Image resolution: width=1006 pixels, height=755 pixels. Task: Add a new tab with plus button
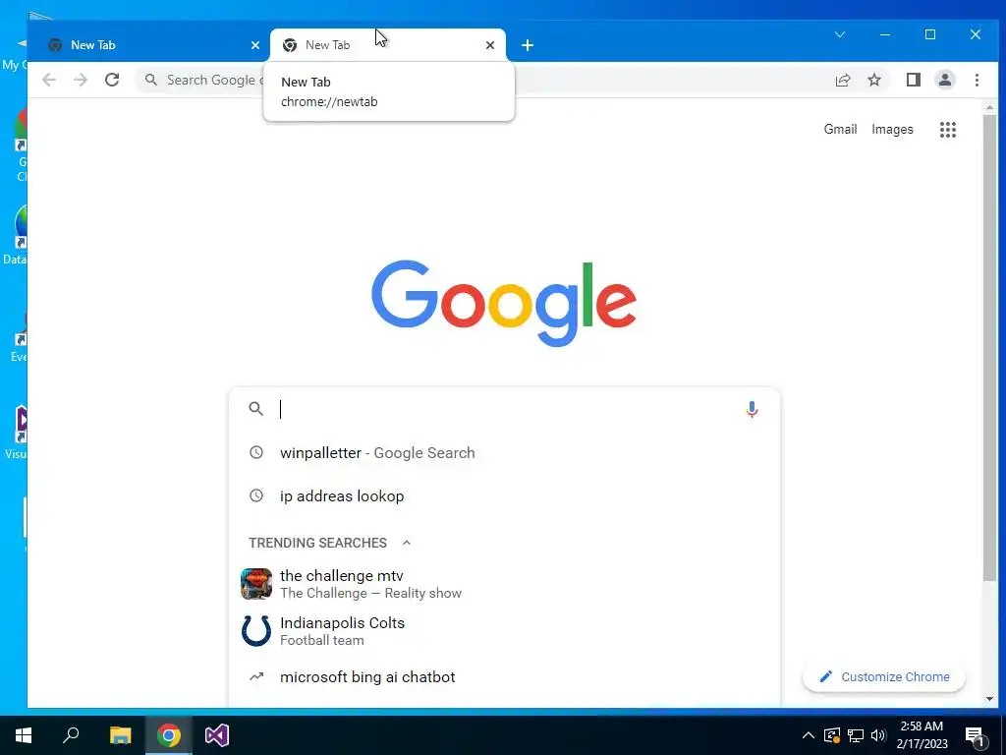click(x=528, y=45)
